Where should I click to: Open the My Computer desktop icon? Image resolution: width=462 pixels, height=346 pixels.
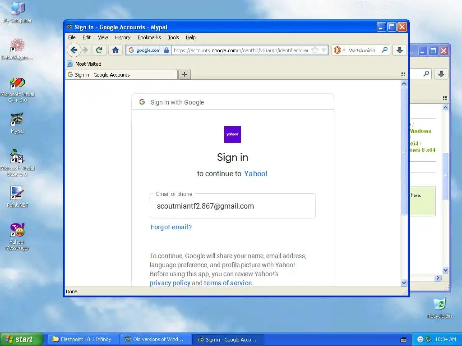coord(17,12)
